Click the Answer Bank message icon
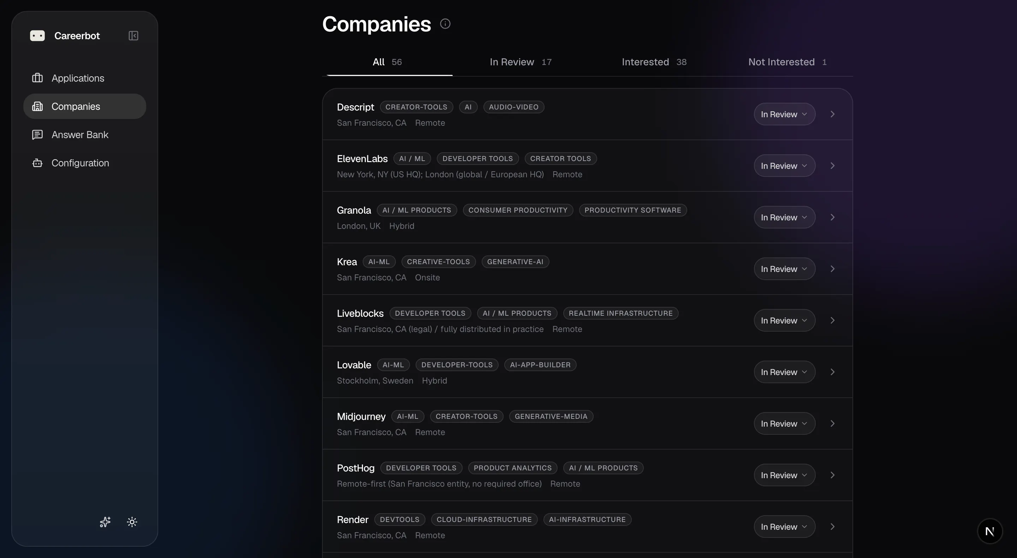Viewport: 1017px width, 558px height. tap(37, 135)
